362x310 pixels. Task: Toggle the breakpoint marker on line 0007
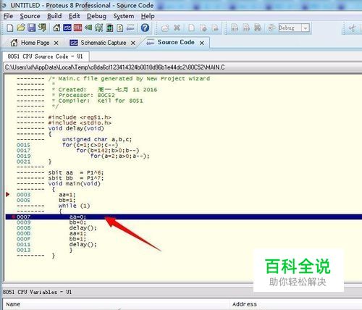click(x=14, y=217)
